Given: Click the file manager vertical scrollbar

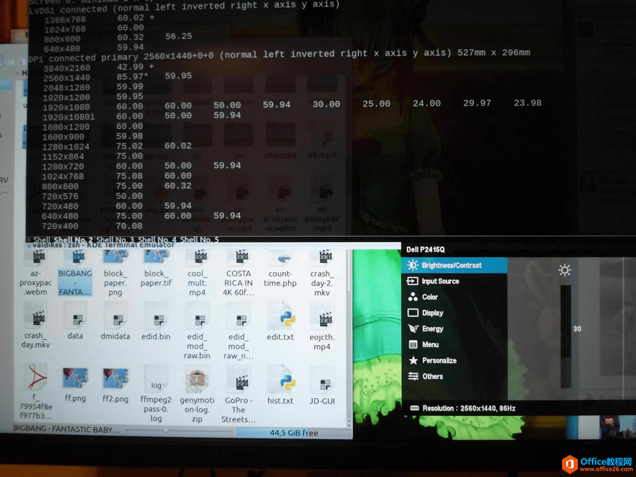Looking at the screenshot, I should click(x=349, y=337).
